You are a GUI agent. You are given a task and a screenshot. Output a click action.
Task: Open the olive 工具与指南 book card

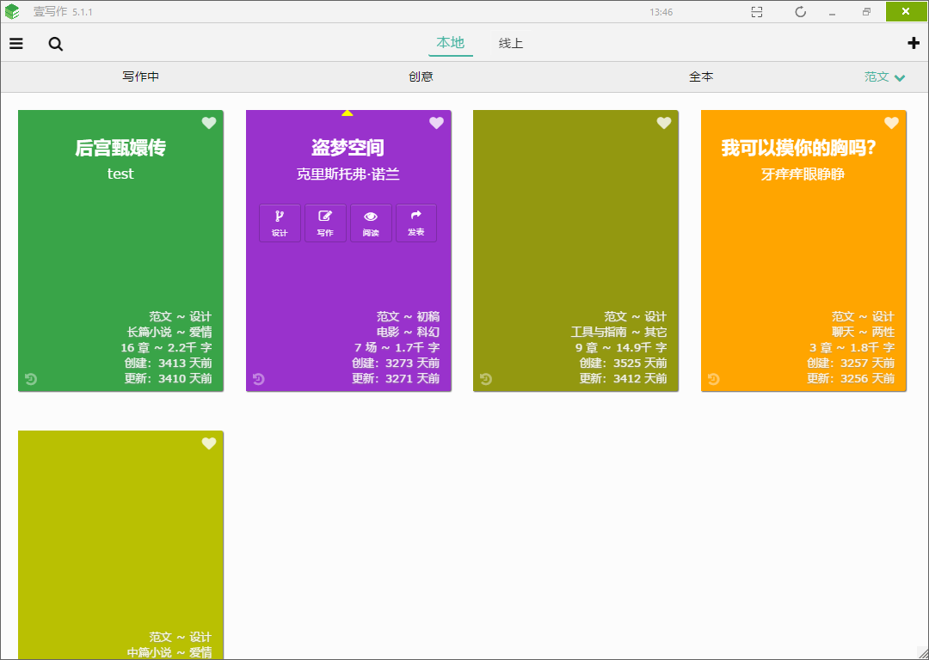[x=575, y=250]
